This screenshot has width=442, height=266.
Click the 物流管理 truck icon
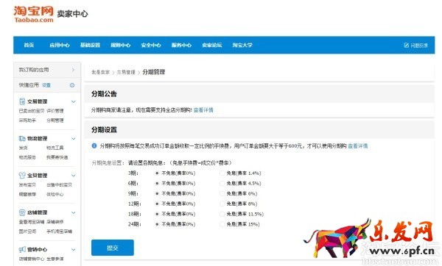[x=22, y=138]
